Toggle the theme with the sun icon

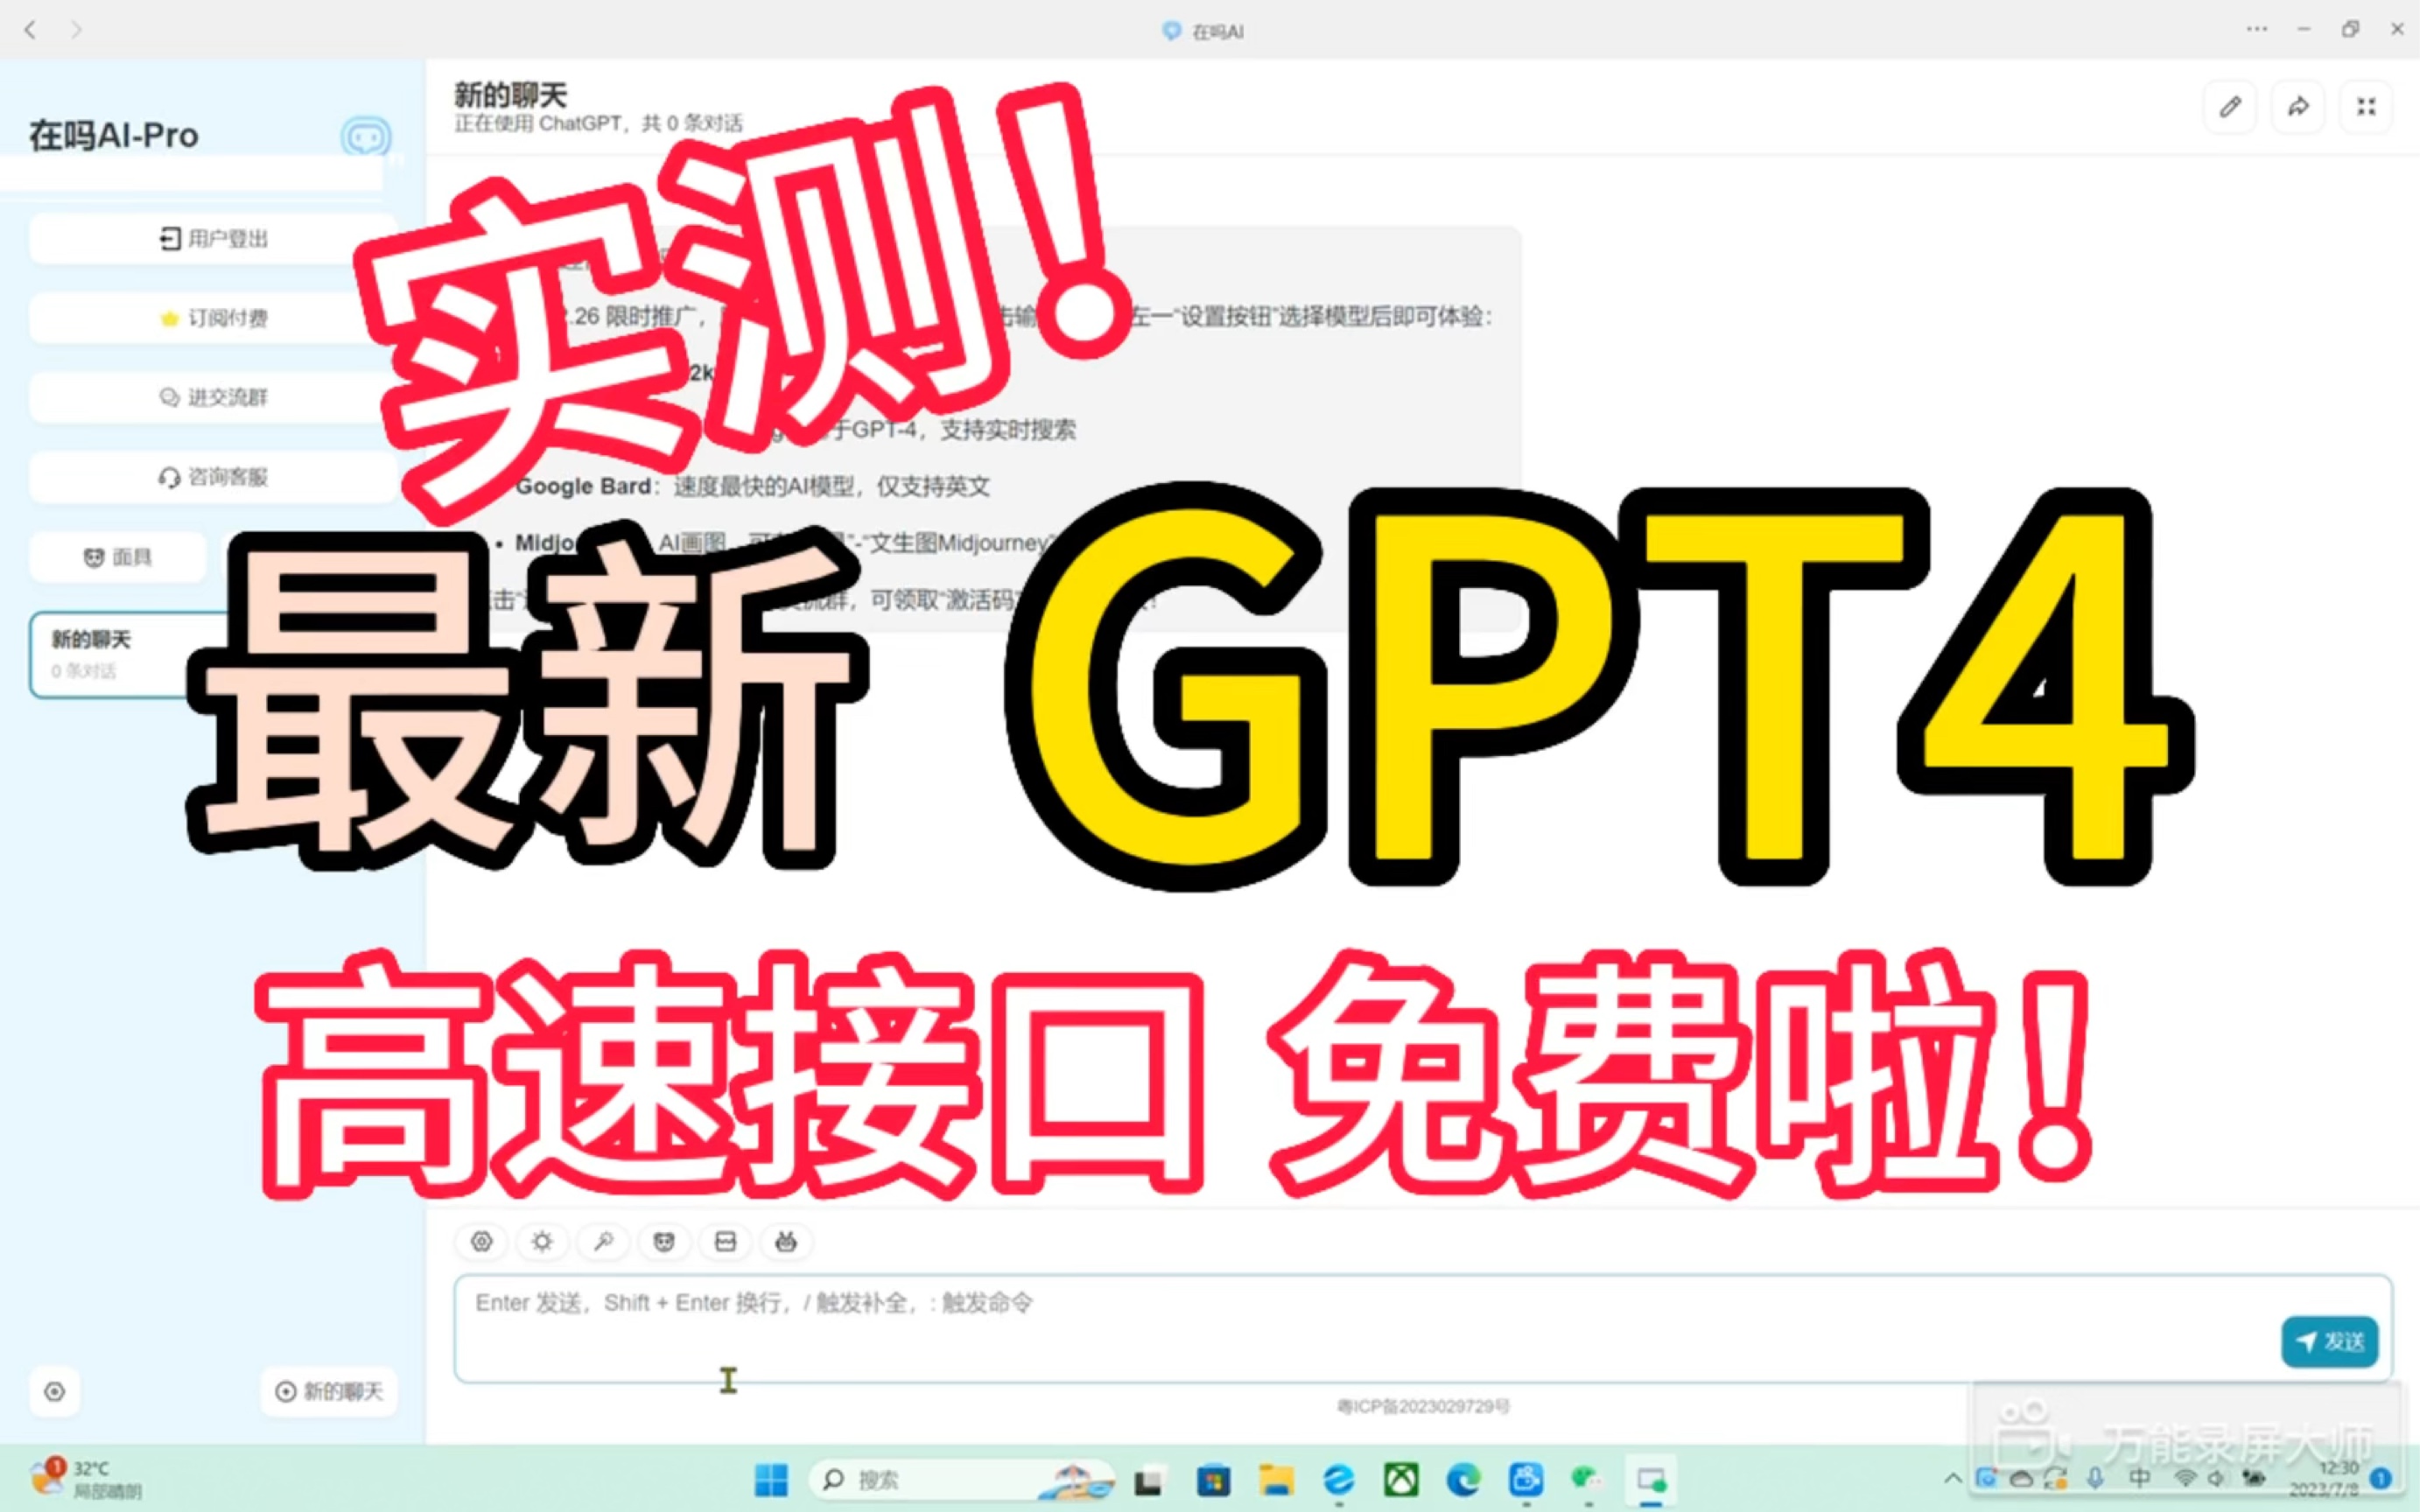click(542, 1242)
